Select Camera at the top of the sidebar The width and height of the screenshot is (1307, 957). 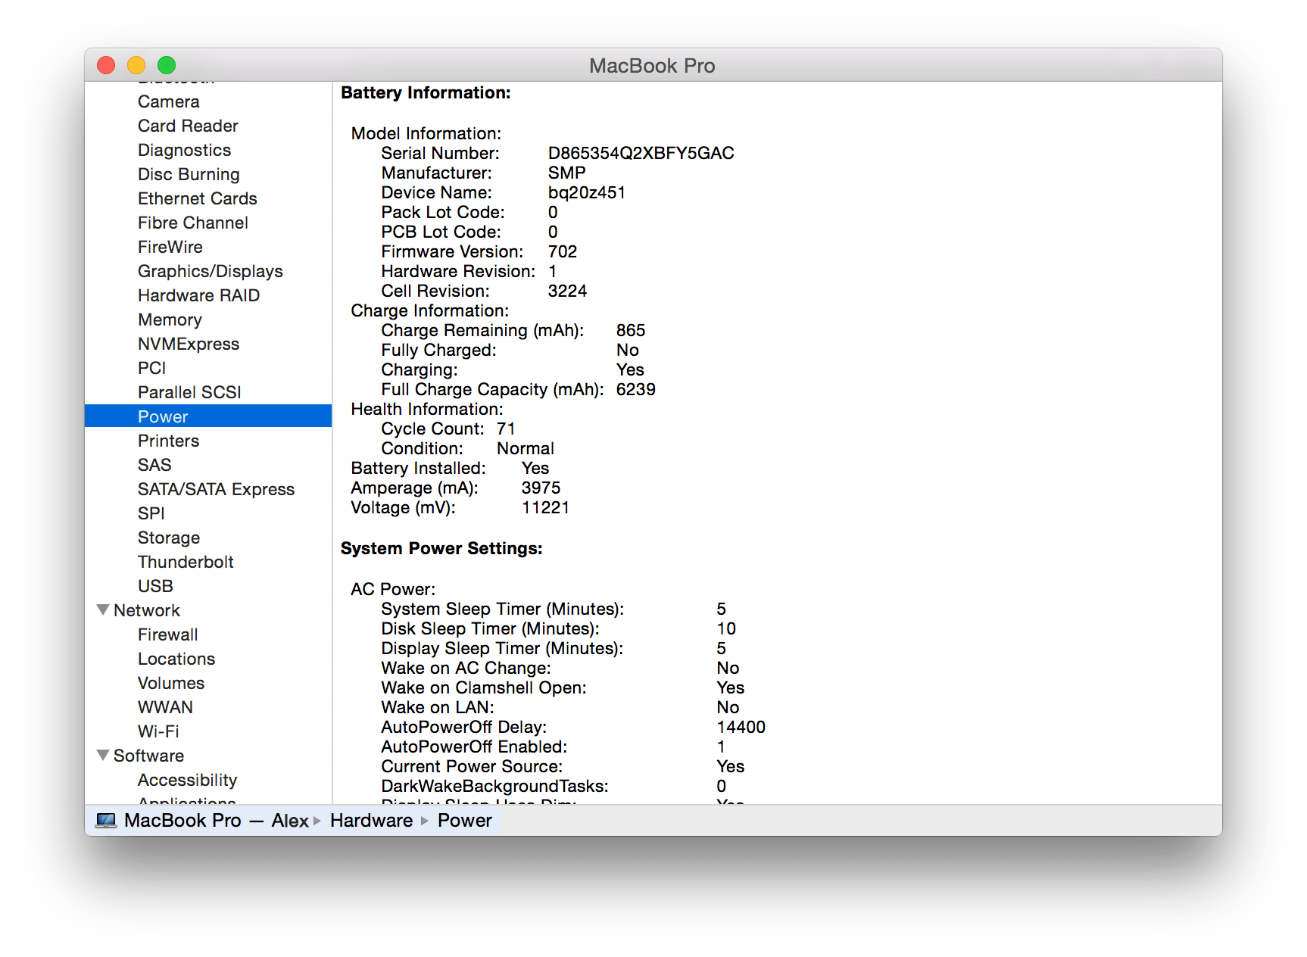pyautogui.click(x=168, y=101)
